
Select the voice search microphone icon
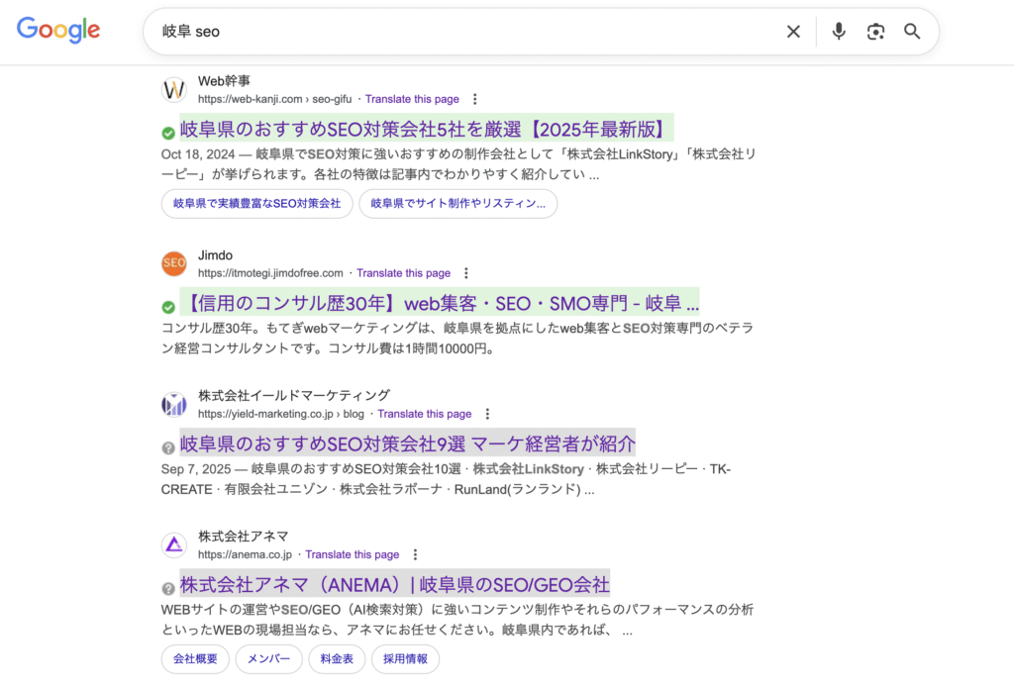[x=838, y=31]
